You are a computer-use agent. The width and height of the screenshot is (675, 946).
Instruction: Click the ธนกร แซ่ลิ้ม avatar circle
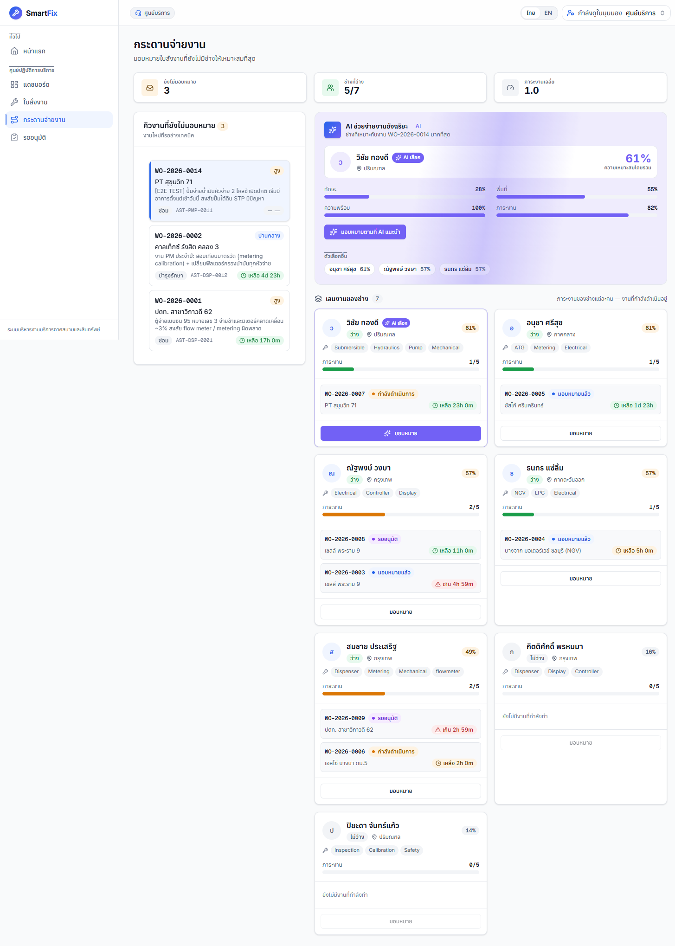[512, 473]
